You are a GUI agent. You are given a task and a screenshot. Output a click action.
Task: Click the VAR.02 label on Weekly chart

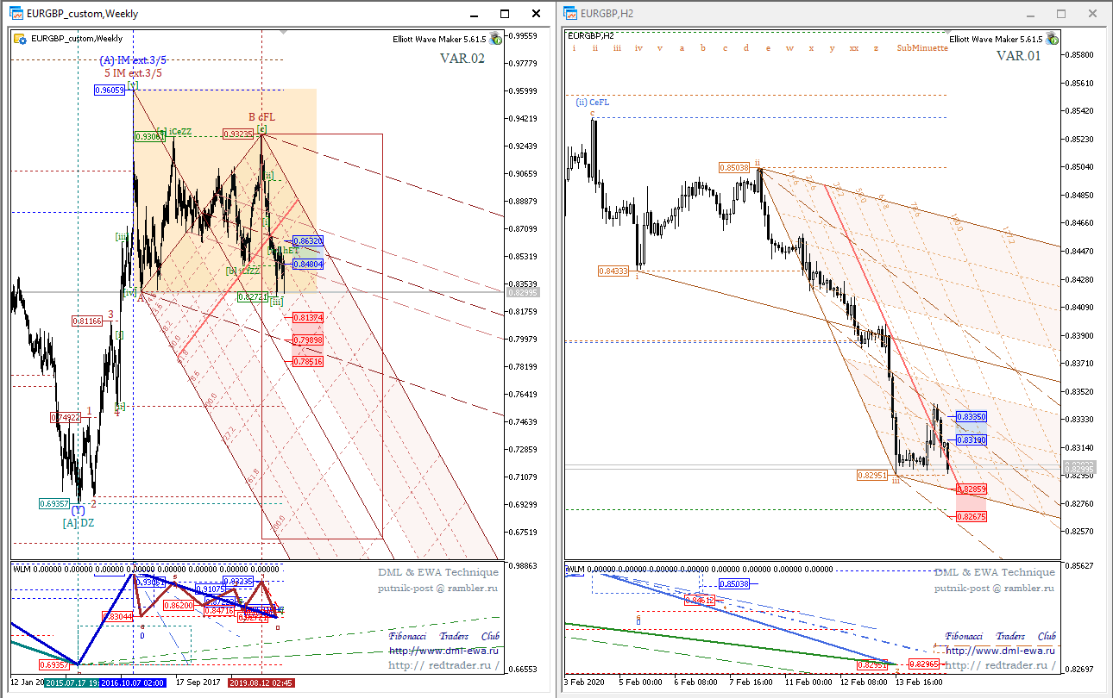click(462, 59)
